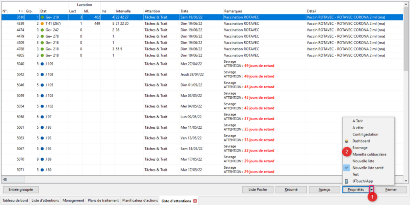Click green status dot for animal 3510

42,17
